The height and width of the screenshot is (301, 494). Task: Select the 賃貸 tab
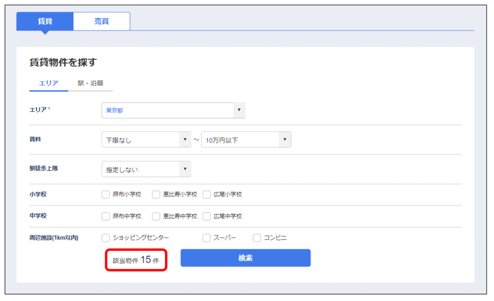[45, 21]
